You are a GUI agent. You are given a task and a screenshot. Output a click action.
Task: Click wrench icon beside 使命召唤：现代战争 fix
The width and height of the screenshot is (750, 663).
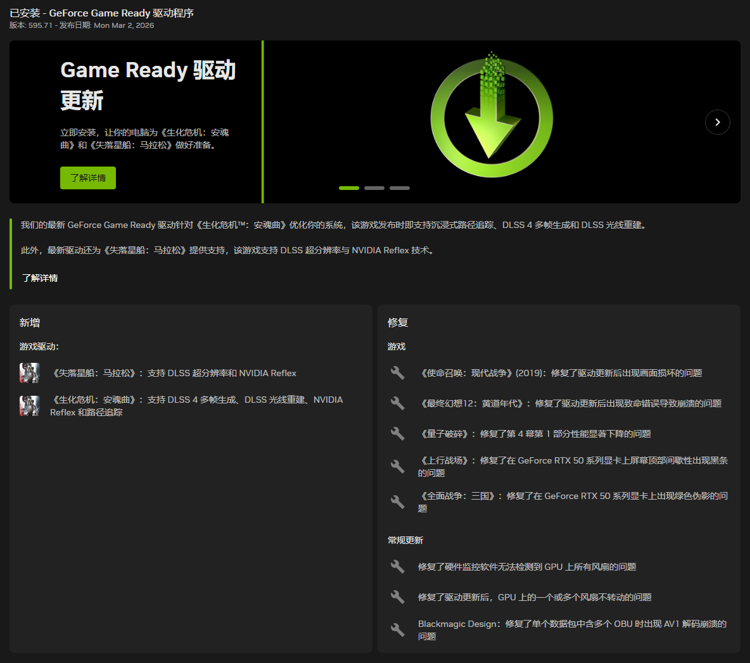tap(397, 373)
